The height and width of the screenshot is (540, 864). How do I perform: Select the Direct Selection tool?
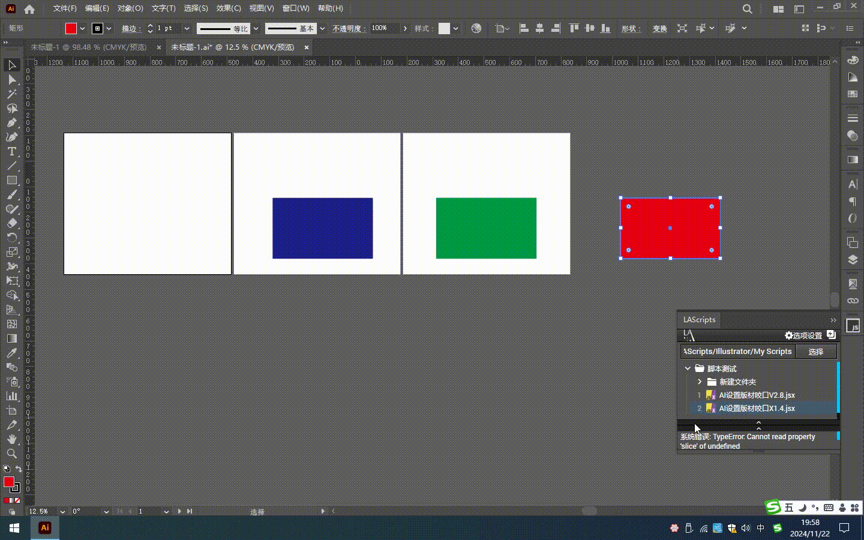pyautogui.click(x=11, y=79)
